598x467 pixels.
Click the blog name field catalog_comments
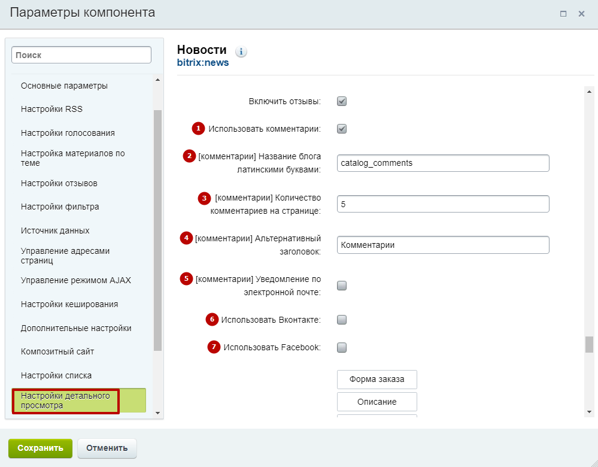(x=443, y=163)
